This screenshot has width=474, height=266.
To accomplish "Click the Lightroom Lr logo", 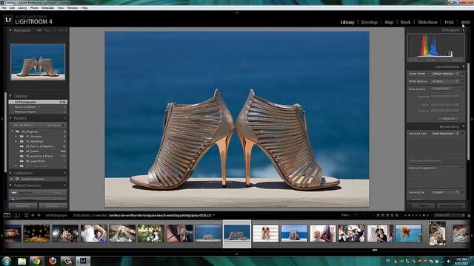I will 8,20.
